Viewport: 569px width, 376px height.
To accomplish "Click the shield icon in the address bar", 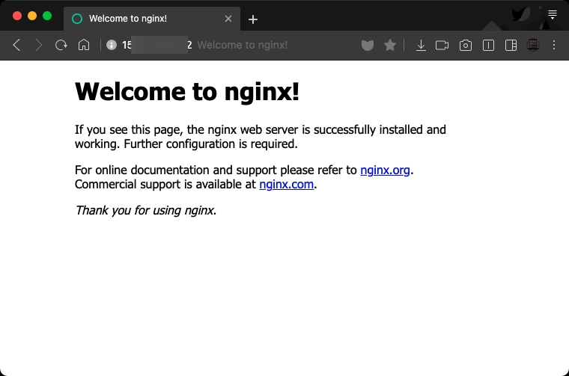I will [x=368, y=46].
